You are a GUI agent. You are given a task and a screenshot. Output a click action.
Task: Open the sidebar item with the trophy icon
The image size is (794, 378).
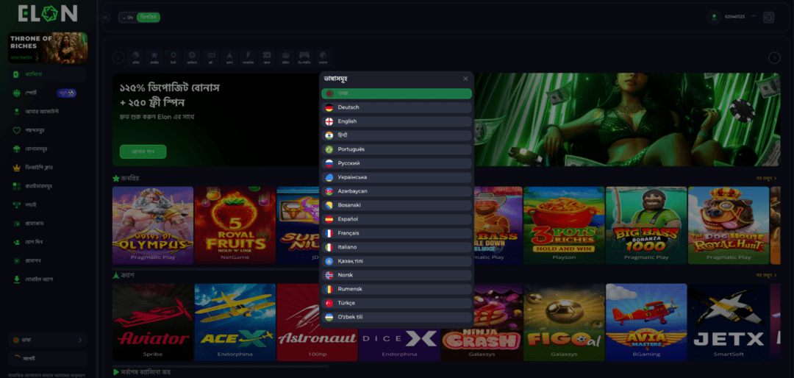pyautogui.click(x=48, y=204)
